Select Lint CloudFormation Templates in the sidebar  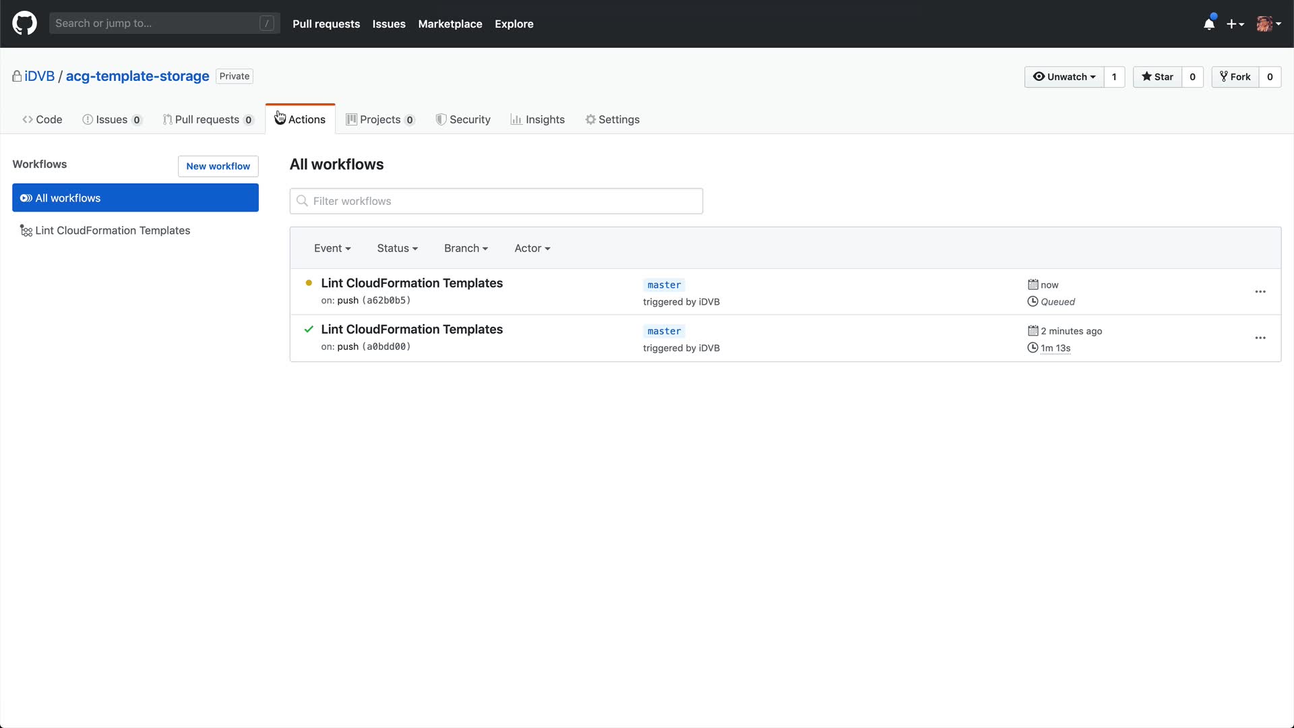(x=113, y=231)
